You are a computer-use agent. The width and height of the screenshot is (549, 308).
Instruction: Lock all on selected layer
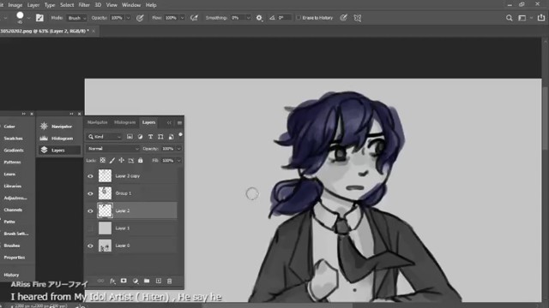141,160
